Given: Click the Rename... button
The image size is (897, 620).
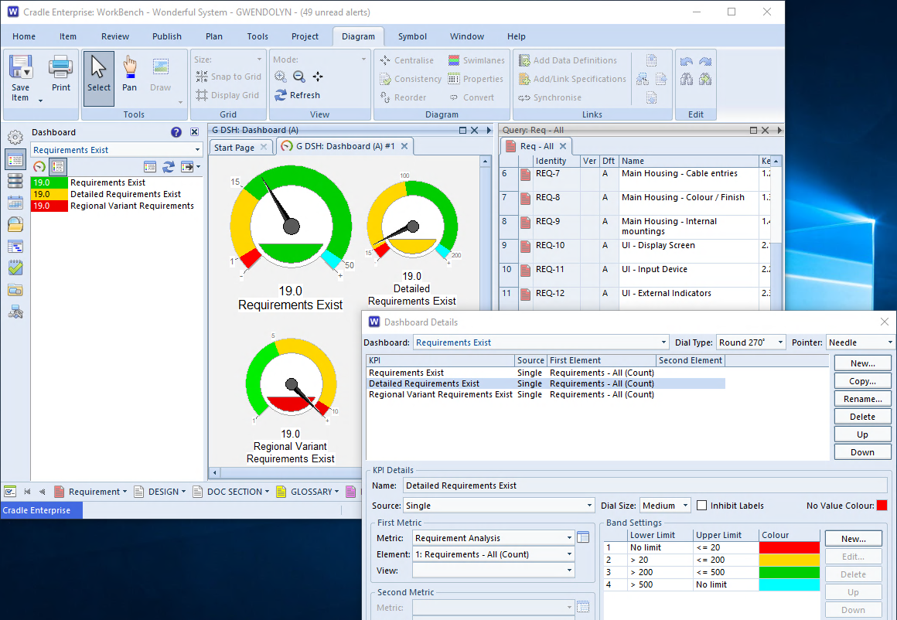Looking at the screenshot, I should click(862, 399).
